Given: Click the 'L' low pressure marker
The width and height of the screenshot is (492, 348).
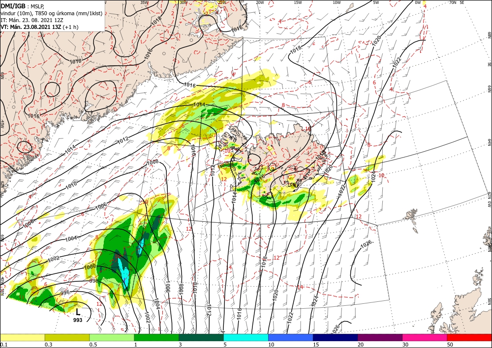Looking at the screenshot, I should pos(78,312).
